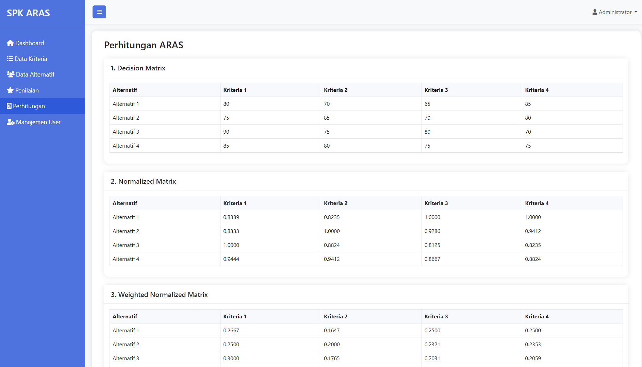The width and height of the screenshot is (642, 367).
Task: Click the 0.8125 cell in Normalized Matrix
Action: tap(472, 245)
